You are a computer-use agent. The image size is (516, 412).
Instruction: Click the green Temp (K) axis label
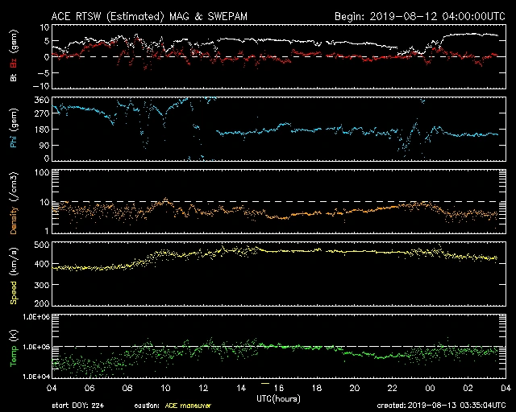point(12,348)
